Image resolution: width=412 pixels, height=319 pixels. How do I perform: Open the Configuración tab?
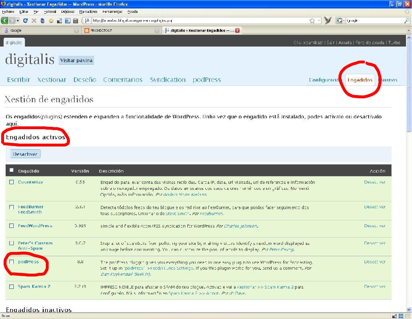325,80
